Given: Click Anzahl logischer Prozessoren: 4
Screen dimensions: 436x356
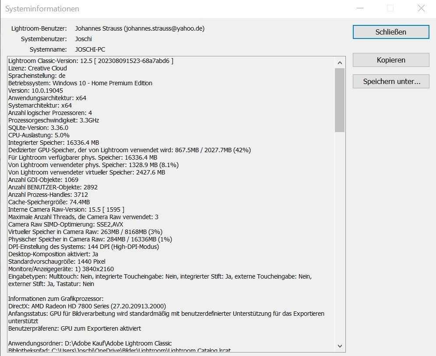Looking at the screenshot, I should 50,113.
